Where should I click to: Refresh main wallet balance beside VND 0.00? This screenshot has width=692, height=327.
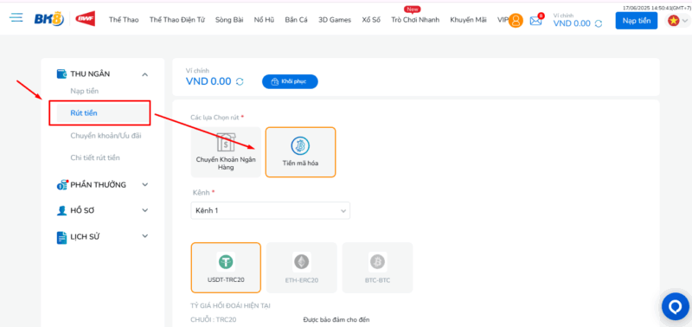coord(240,81)
